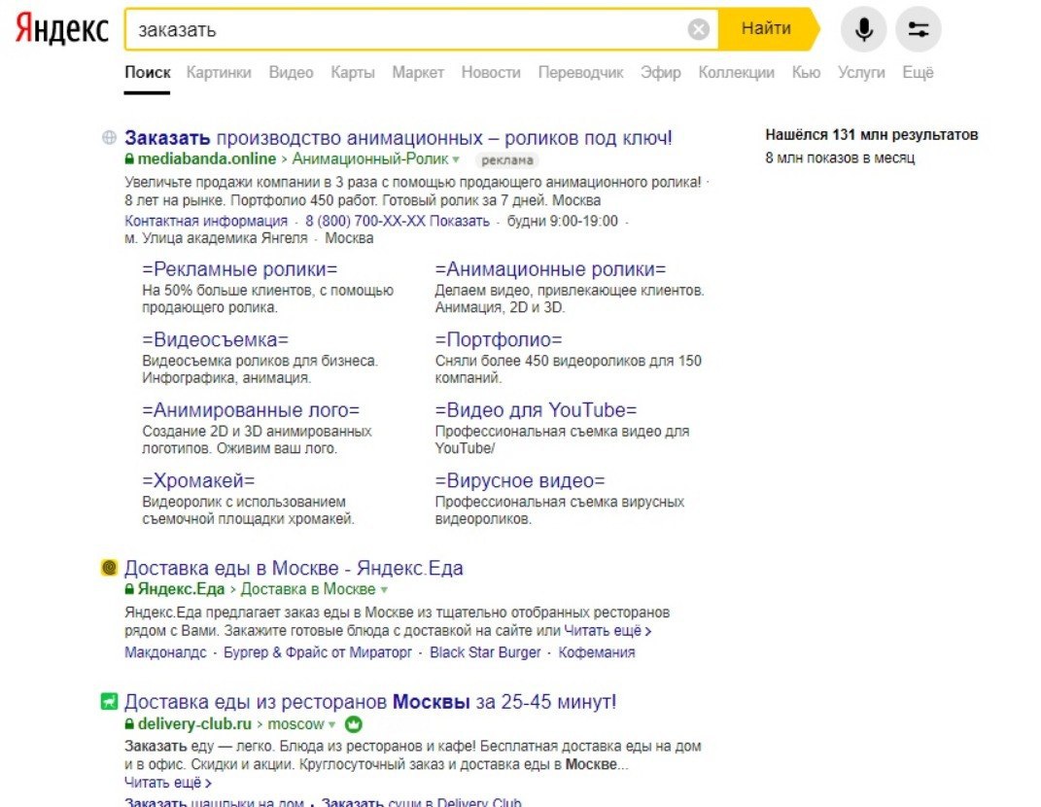Open the =Хромакей= sitelink

coord(198,480)
